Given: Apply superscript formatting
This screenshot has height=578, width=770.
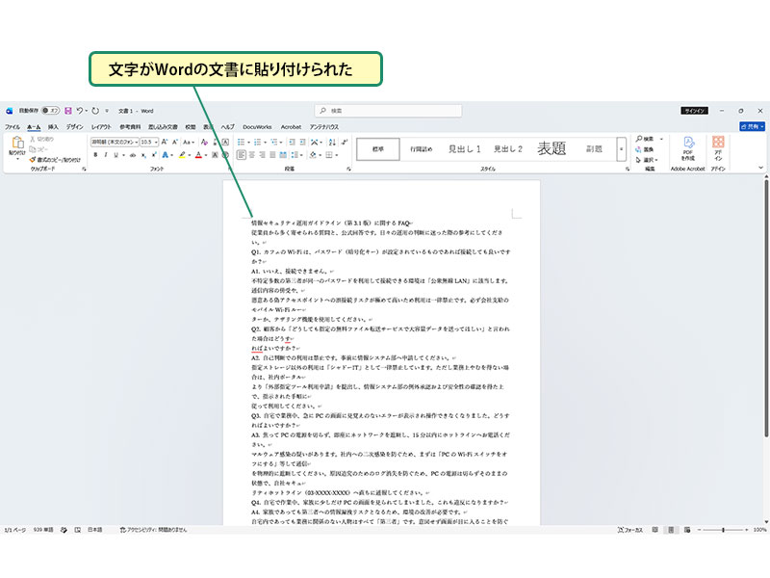Looking at the screenshot, I should [154, 155].
